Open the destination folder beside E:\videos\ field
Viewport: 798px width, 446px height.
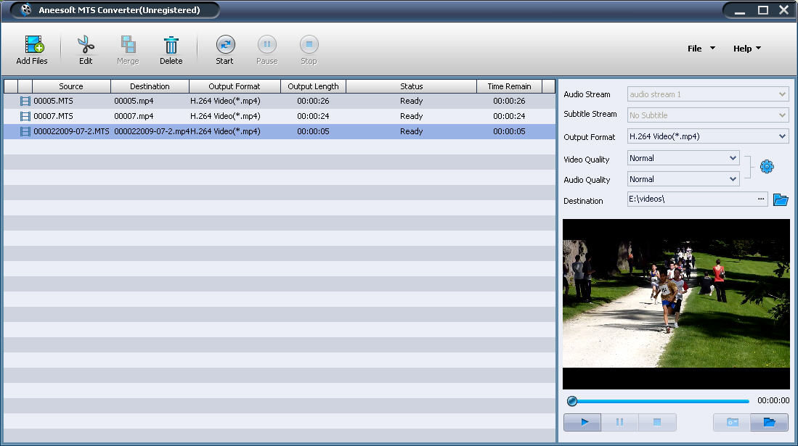point(781,199)
